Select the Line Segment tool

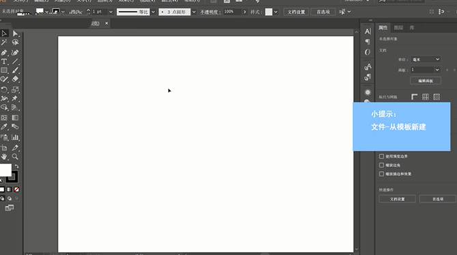click(15, 62)
